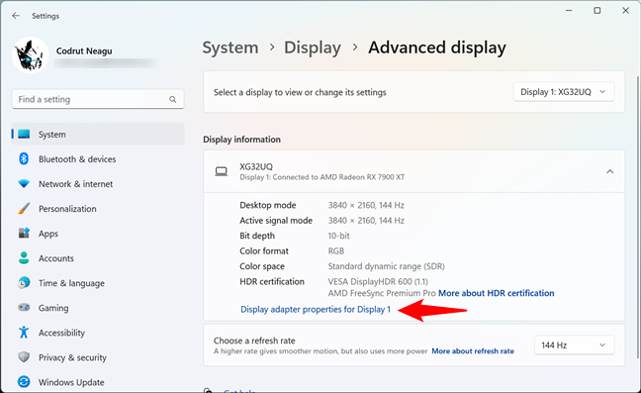This screenshot has width=641, height=393.
Task: Open the Display 1: XG32UQ dropdown
Action: (564, 92)
